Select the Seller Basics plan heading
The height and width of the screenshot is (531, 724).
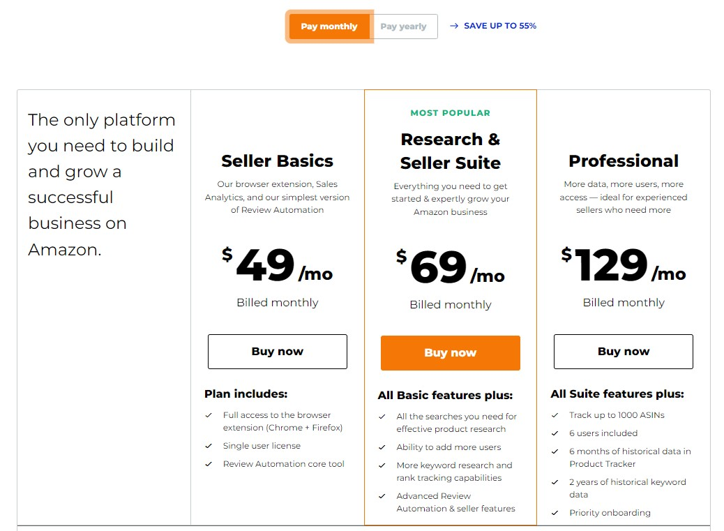tap(277, 160)
